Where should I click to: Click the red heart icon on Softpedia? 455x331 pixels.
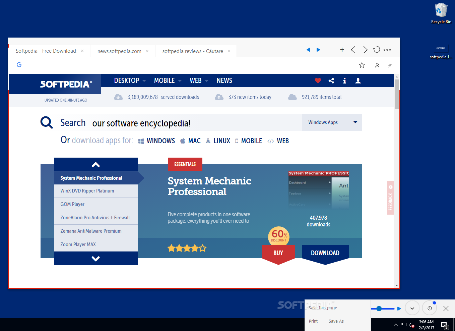(x=318, y=80)
